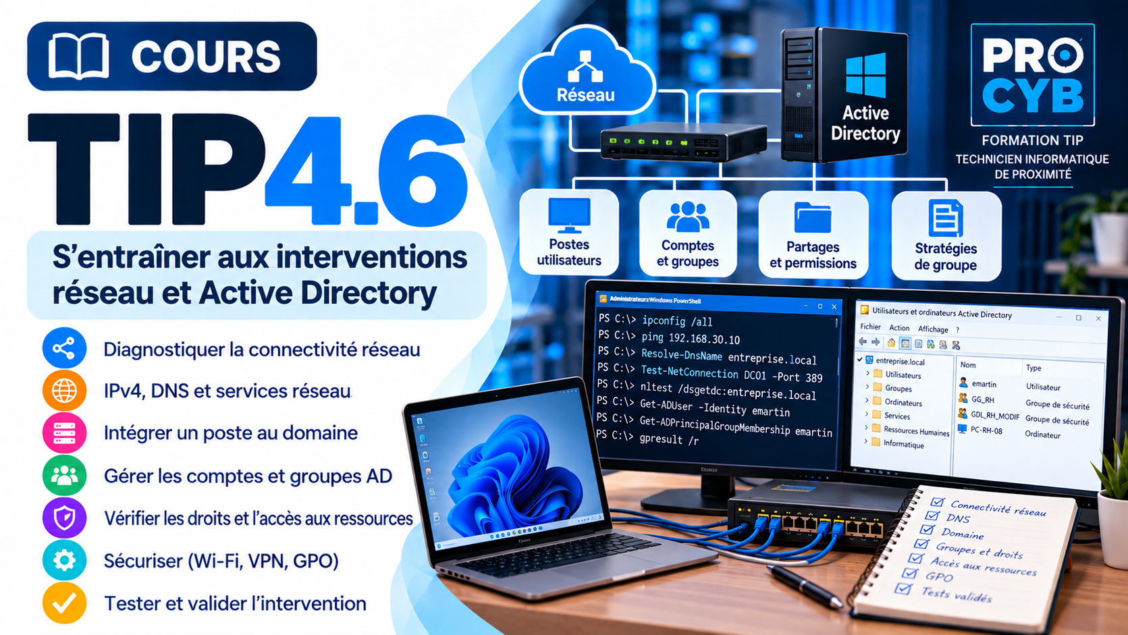Click the monitor icon on Postes utilisateurs card

click(569, 216)
